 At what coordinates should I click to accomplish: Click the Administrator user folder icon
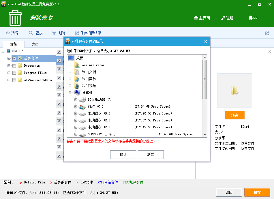(77, 65)
